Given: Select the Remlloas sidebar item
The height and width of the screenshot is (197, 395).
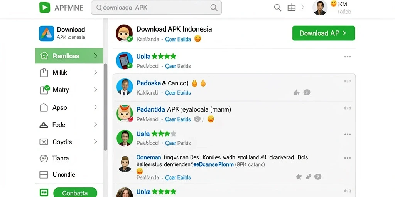Looking at the screenshot, I should 69,56.
